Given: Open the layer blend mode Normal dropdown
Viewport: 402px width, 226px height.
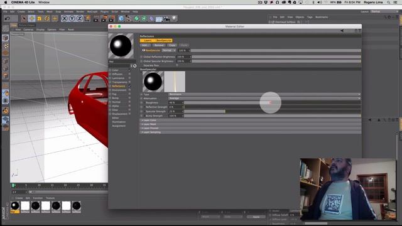Looking at the screenshot, I should pyautogui.click(x=169, y=50).
